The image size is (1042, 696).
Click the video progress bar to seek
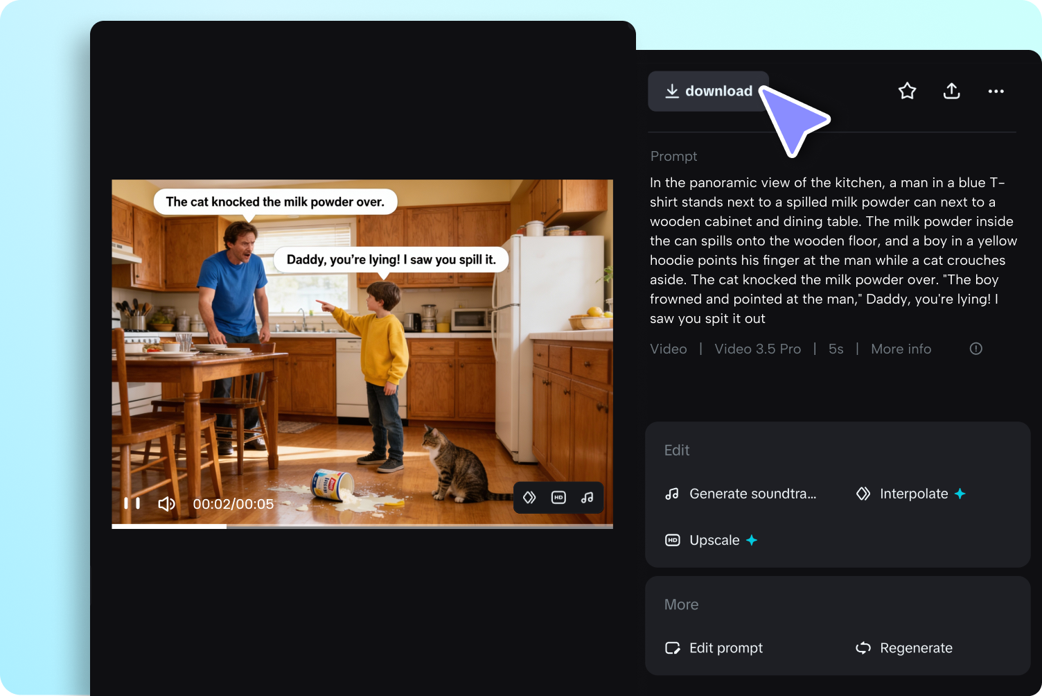[362, 527]
